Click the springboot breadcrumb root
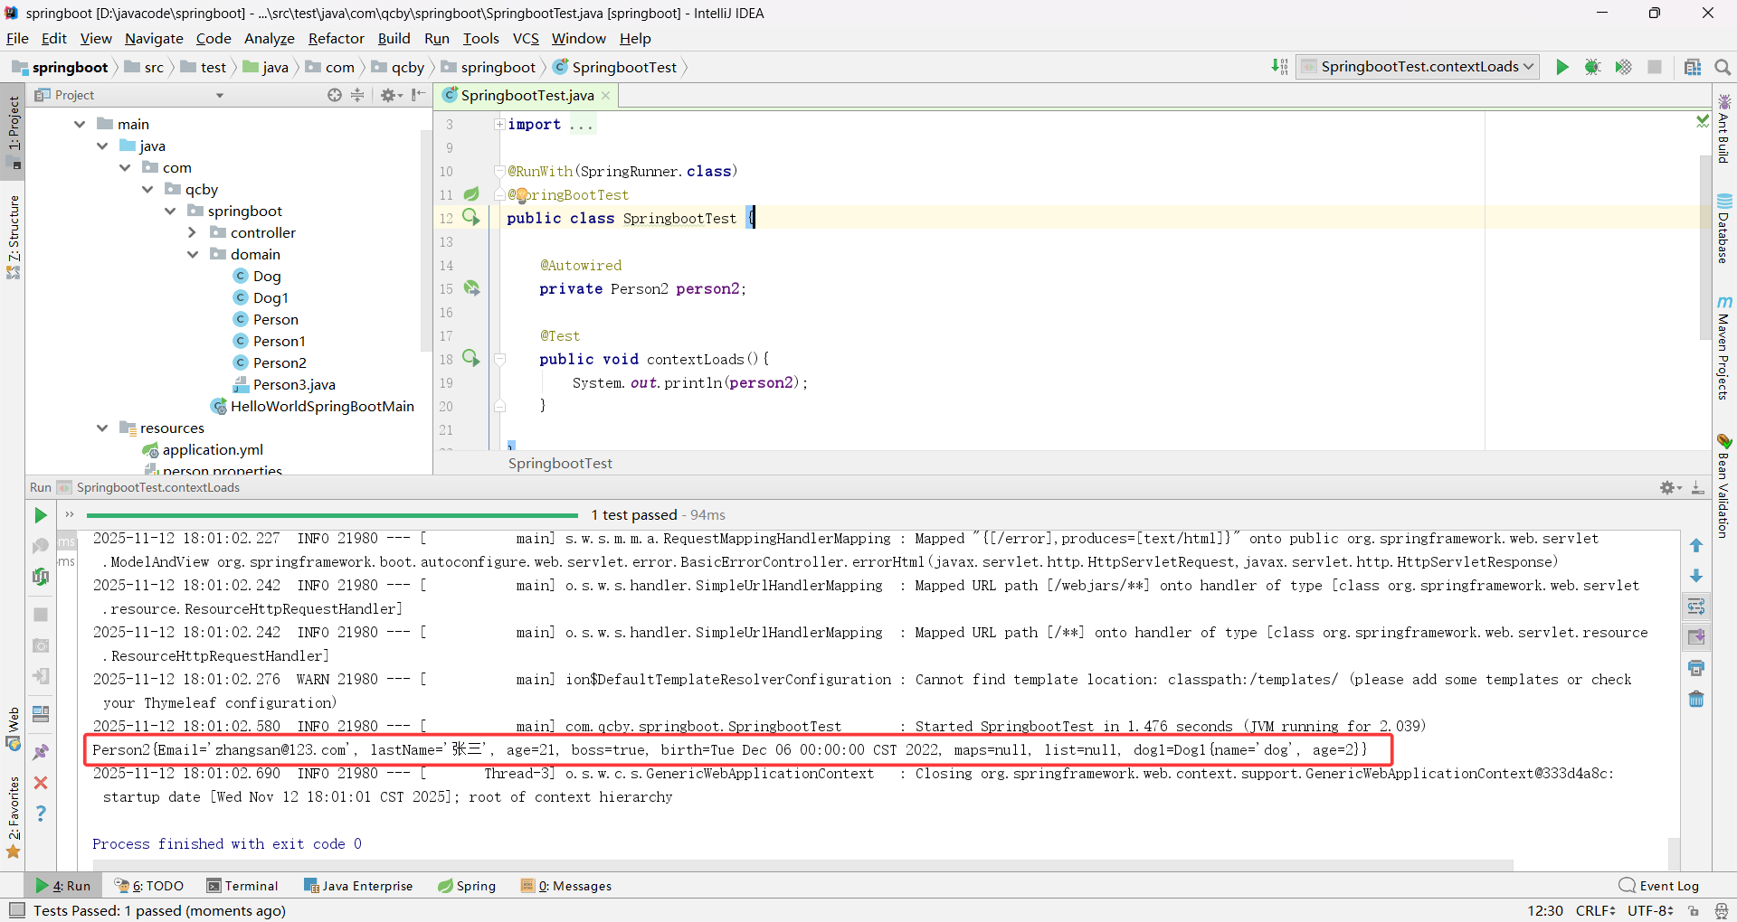 (x=60, y=67)
